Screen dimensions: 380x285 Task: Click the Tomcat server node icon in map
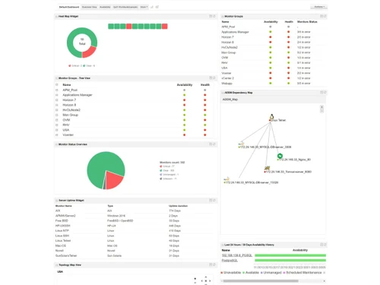tap(267, 168)
